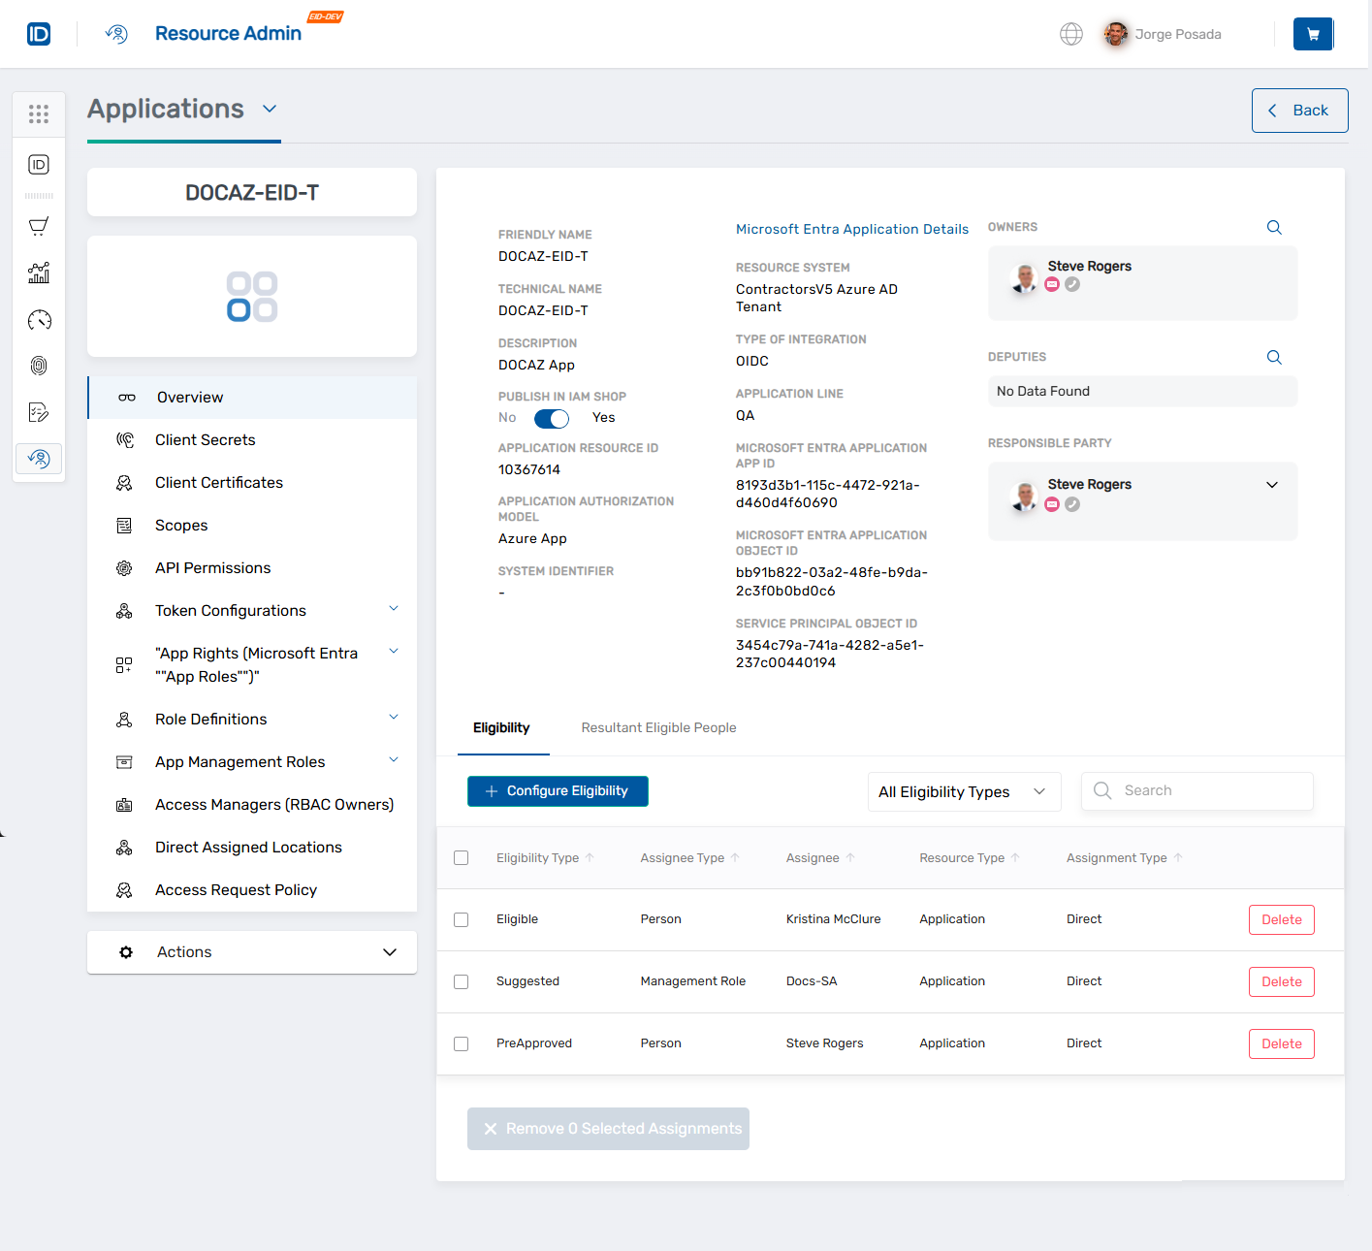Switch to the Resultant Eligible People tab

[658, 727]
